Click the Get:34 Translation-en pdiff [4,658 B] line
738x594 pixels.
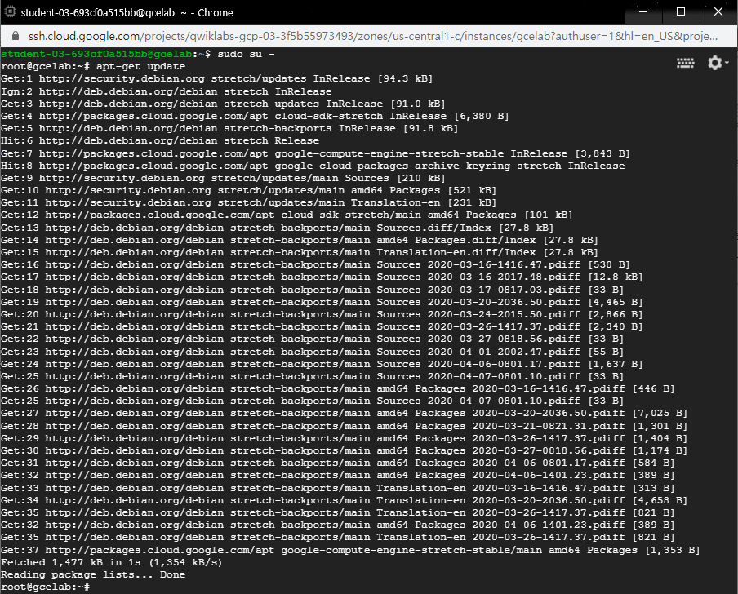point(344,500)
